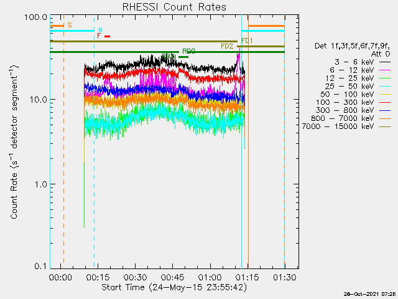Click the 10.0 y-axis tick label
398x299 pixels.
tap(39, 100)
